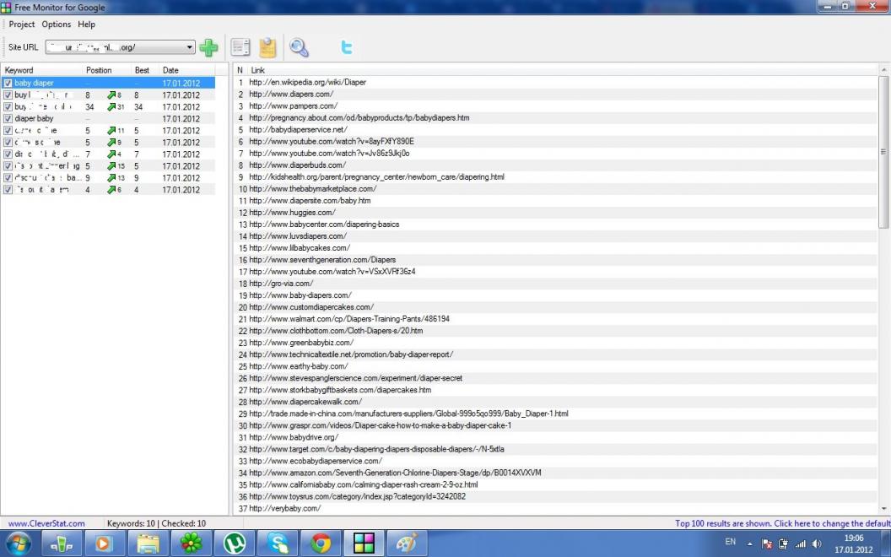This screenshot has height=557, width=891.
Task: Select the 'diaper baby' keyword row
Action: (x=108, y=119)
